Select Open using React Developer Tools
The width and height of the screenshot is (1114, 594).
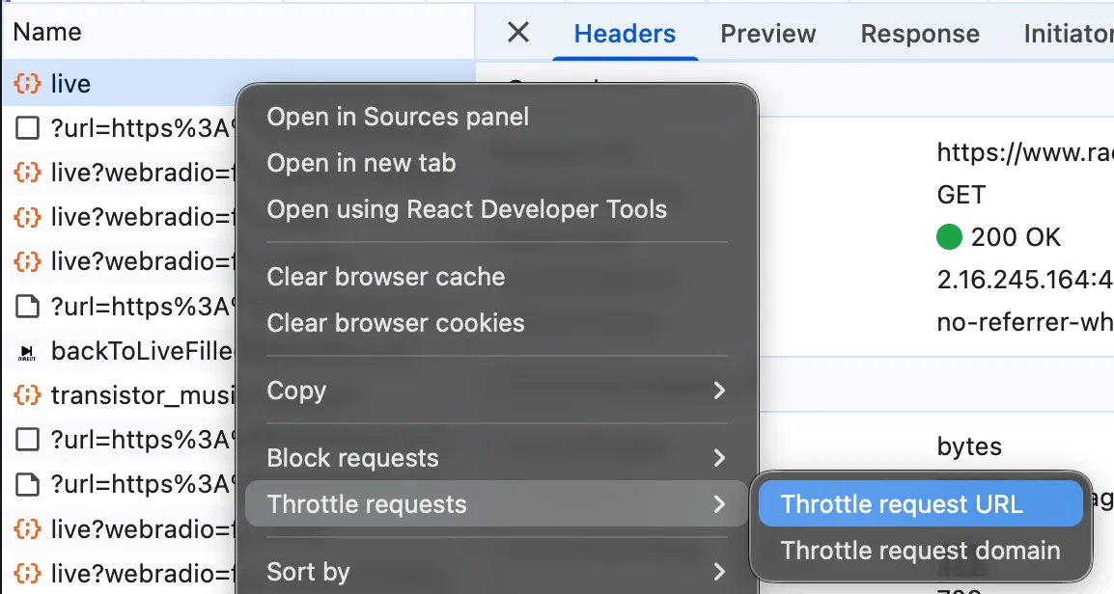click(496, 208)
